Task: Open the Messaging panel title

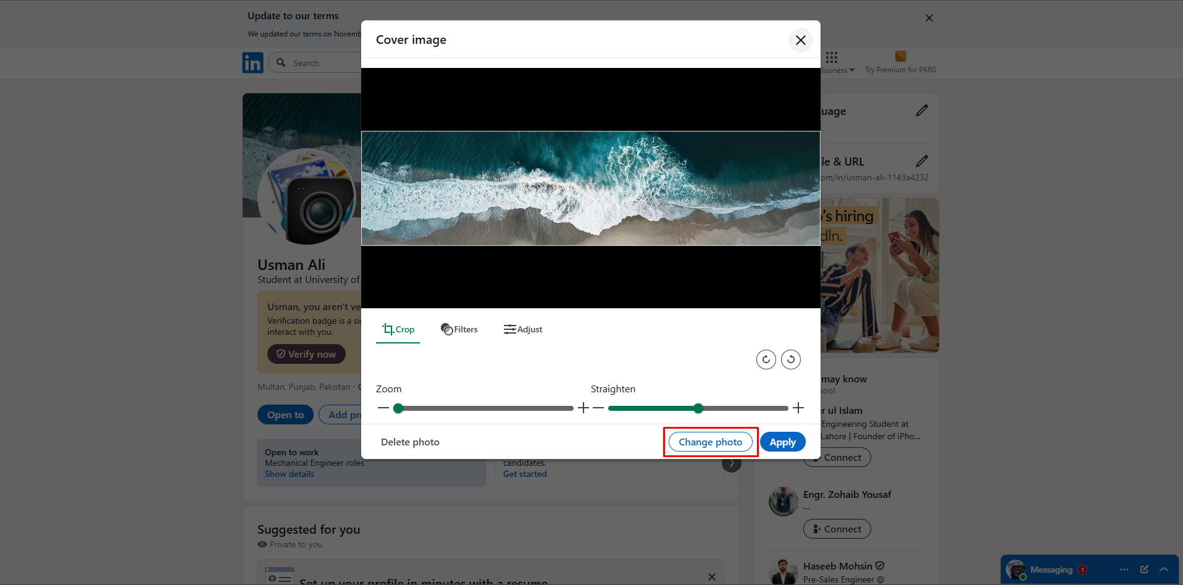Action: (1051, 570)
